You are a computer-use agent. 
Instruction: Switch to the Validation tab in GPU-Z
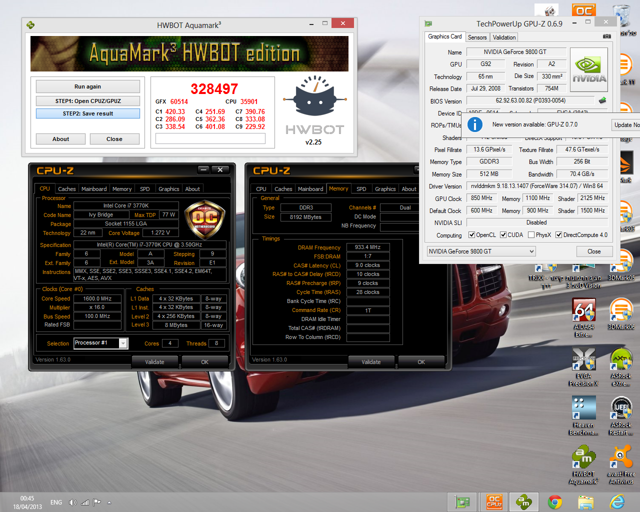click(504, 37)
